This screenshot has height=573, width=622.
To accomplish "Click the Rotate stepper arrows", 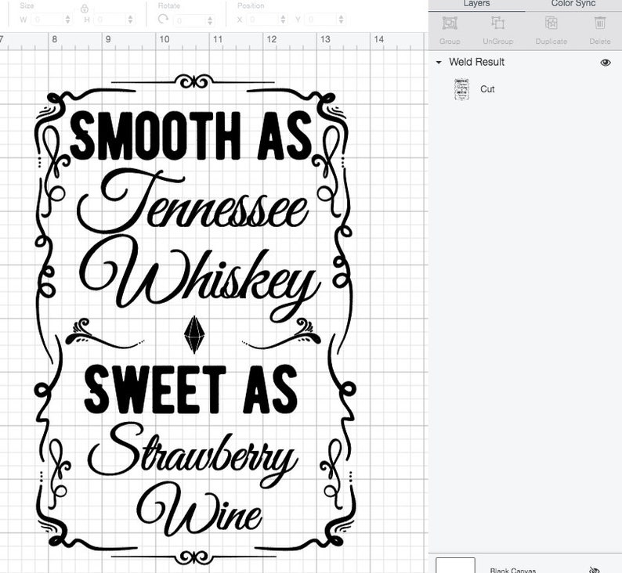I will coord(211,20).
